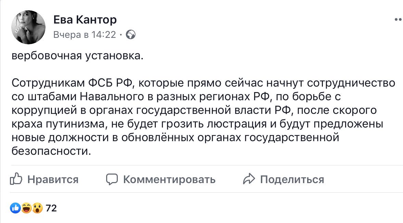Click the speech bubble comment icon

click(112, 179)
